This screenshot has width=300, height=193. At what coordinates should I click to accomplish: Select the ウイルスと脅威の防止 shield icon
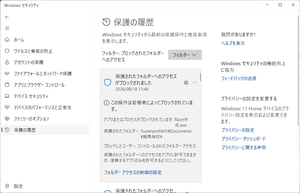pyautogui.click(x=7, y=51)
